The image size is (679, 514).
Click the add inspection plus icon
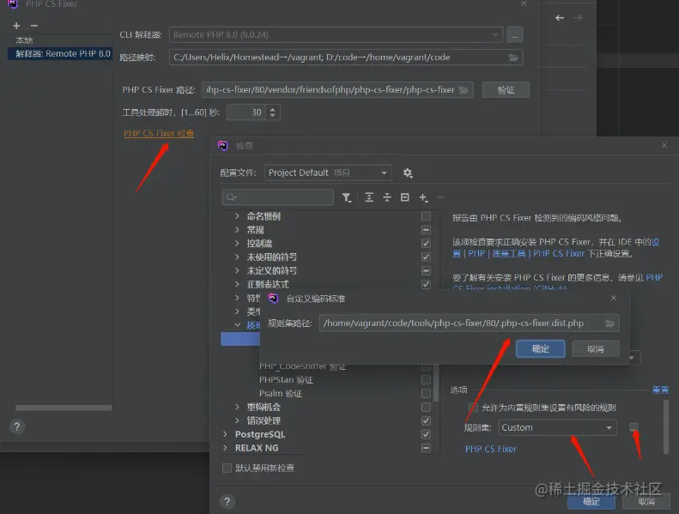[423, 197]
